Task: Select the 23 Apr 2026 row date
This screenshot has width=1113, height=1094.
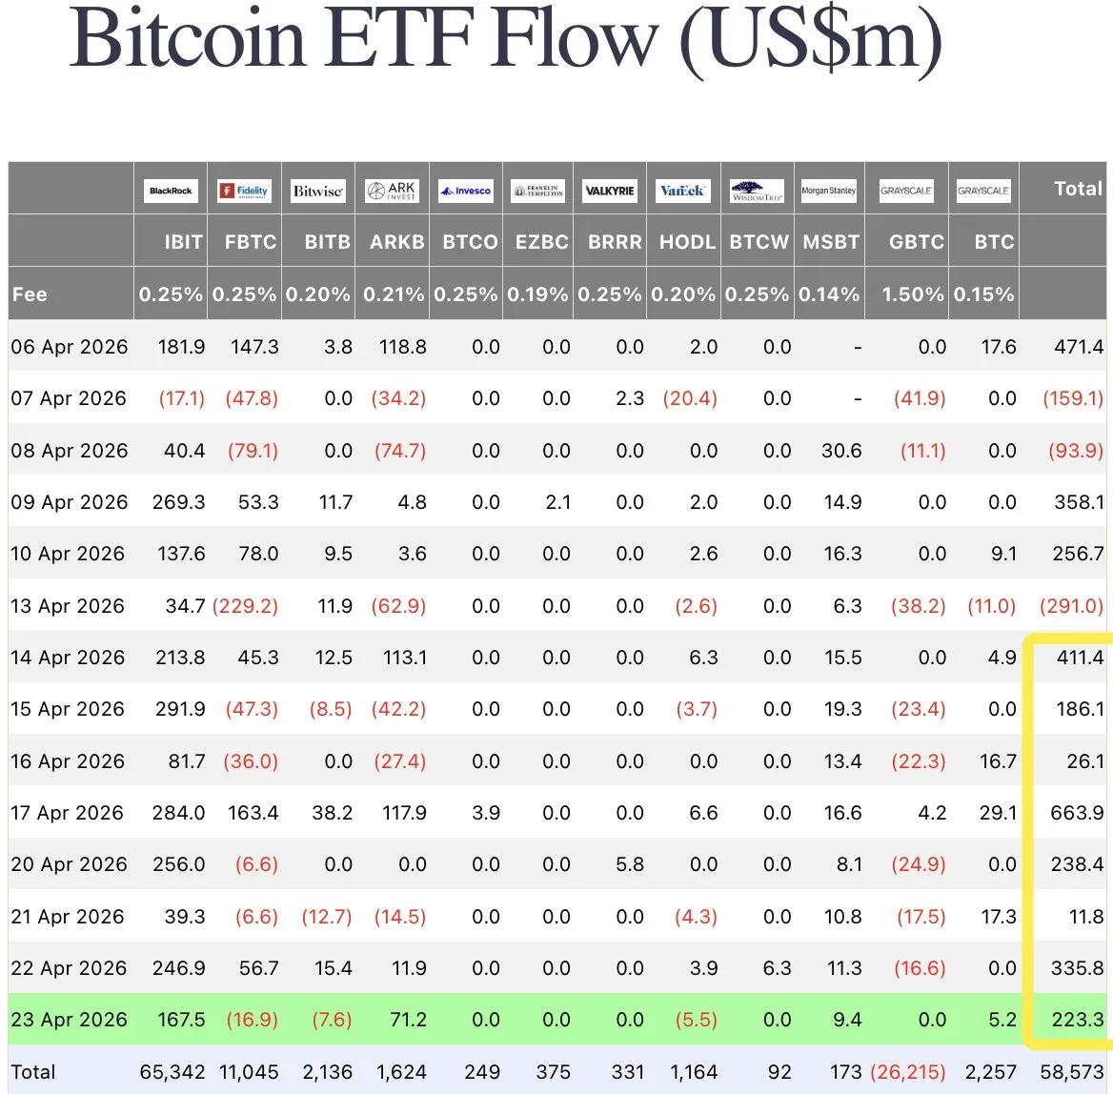Action: pos(69,1020)
